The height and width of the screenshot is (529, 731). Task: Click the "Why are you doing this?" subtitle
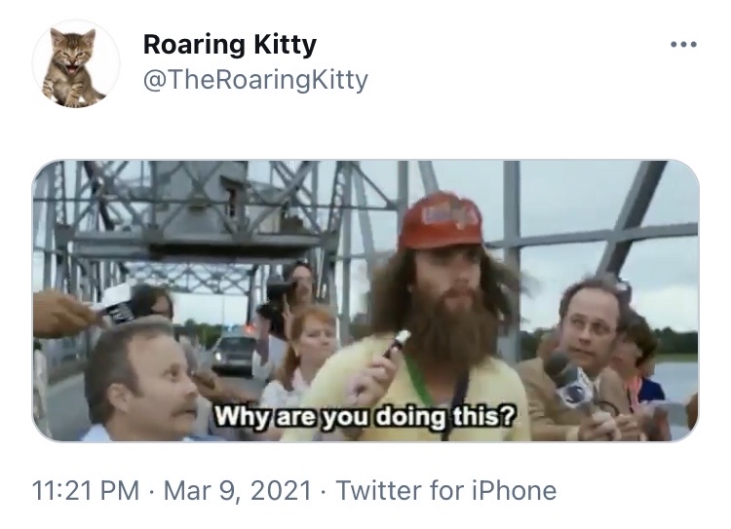[x=365, y=415]
